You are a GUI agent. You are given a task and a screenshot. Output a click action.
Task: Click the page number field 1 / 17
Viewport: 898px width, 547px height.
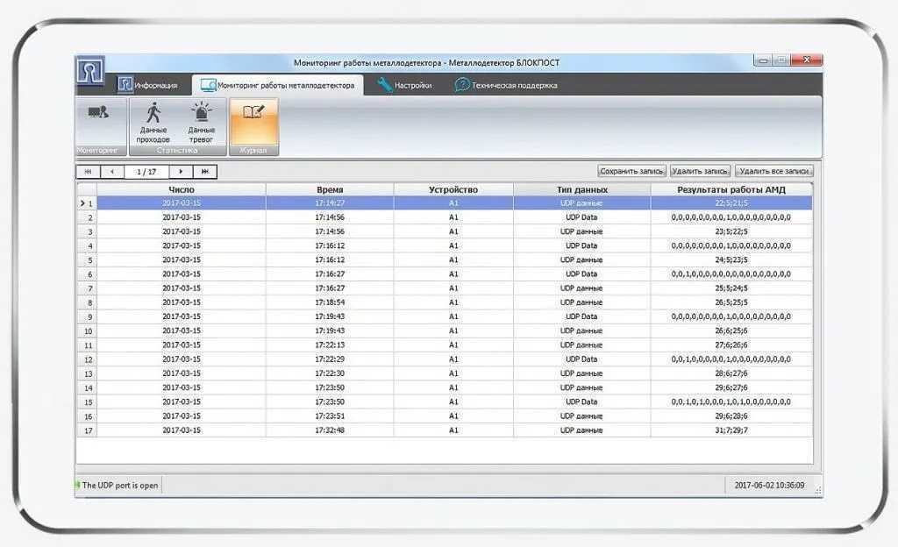coord(146,172)
